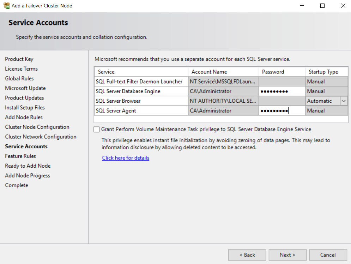Click the SQL Server setup icon in title bar

point(6,6)
